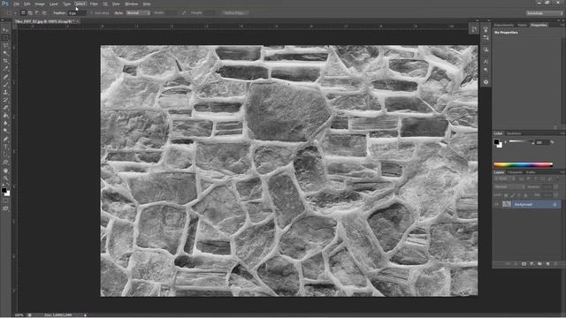
Task: Select the Lasso tool
Action: point(5,45)
